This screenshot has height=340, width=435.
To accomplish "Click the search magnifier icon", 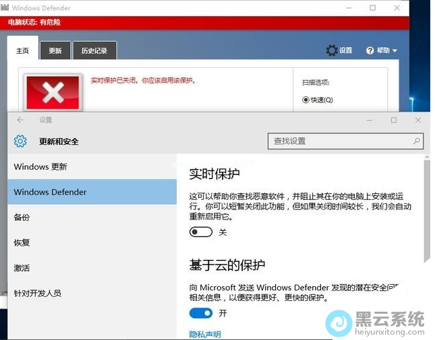I will 417,141.
